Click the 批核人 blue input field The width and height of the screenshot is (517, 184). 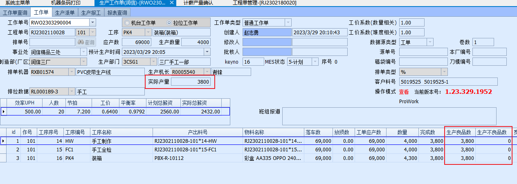[266, 52]
